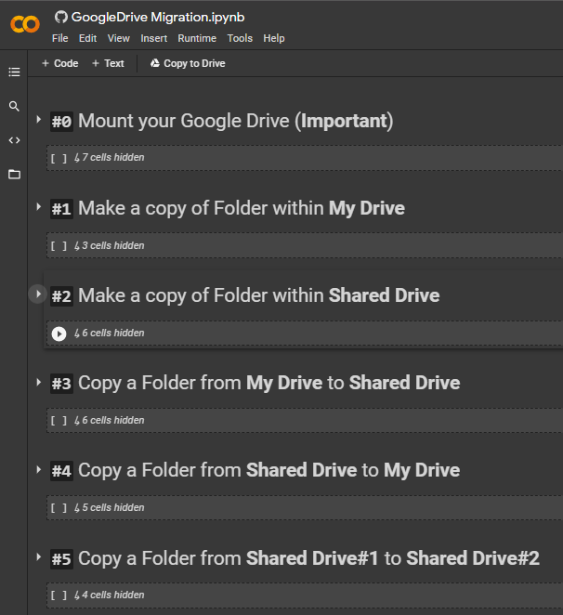Show the 5 cells hidden
The image size is (563, 615).
click(x=110, y=507)
